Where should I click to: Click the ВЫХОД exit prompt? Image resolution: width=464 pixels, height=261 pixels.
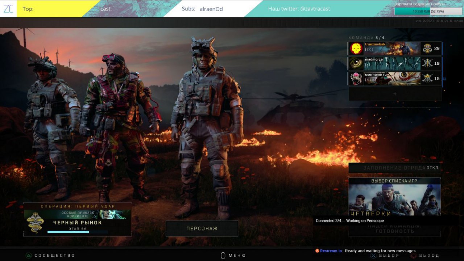click(x=429, y=256)
